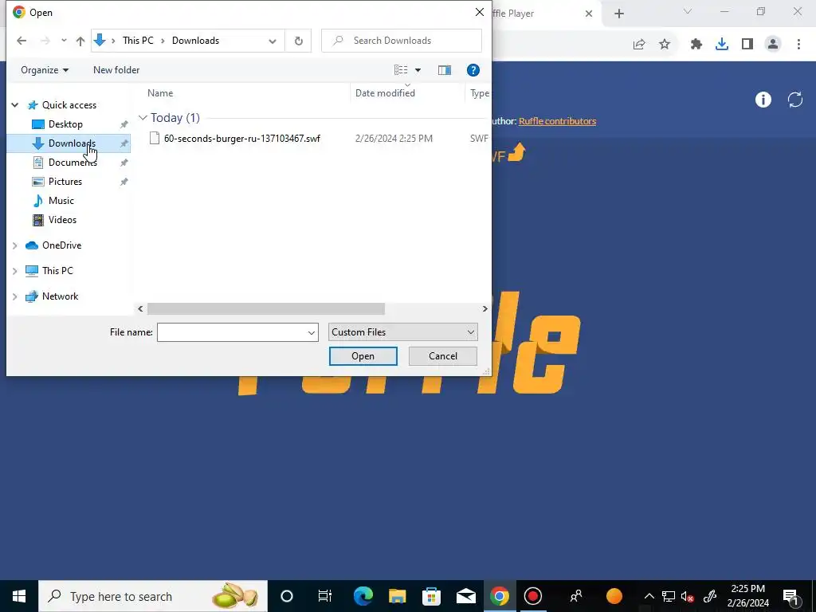Click the Cancel button
This screenshot has width=816, height=612.
(x=443, y=356)
